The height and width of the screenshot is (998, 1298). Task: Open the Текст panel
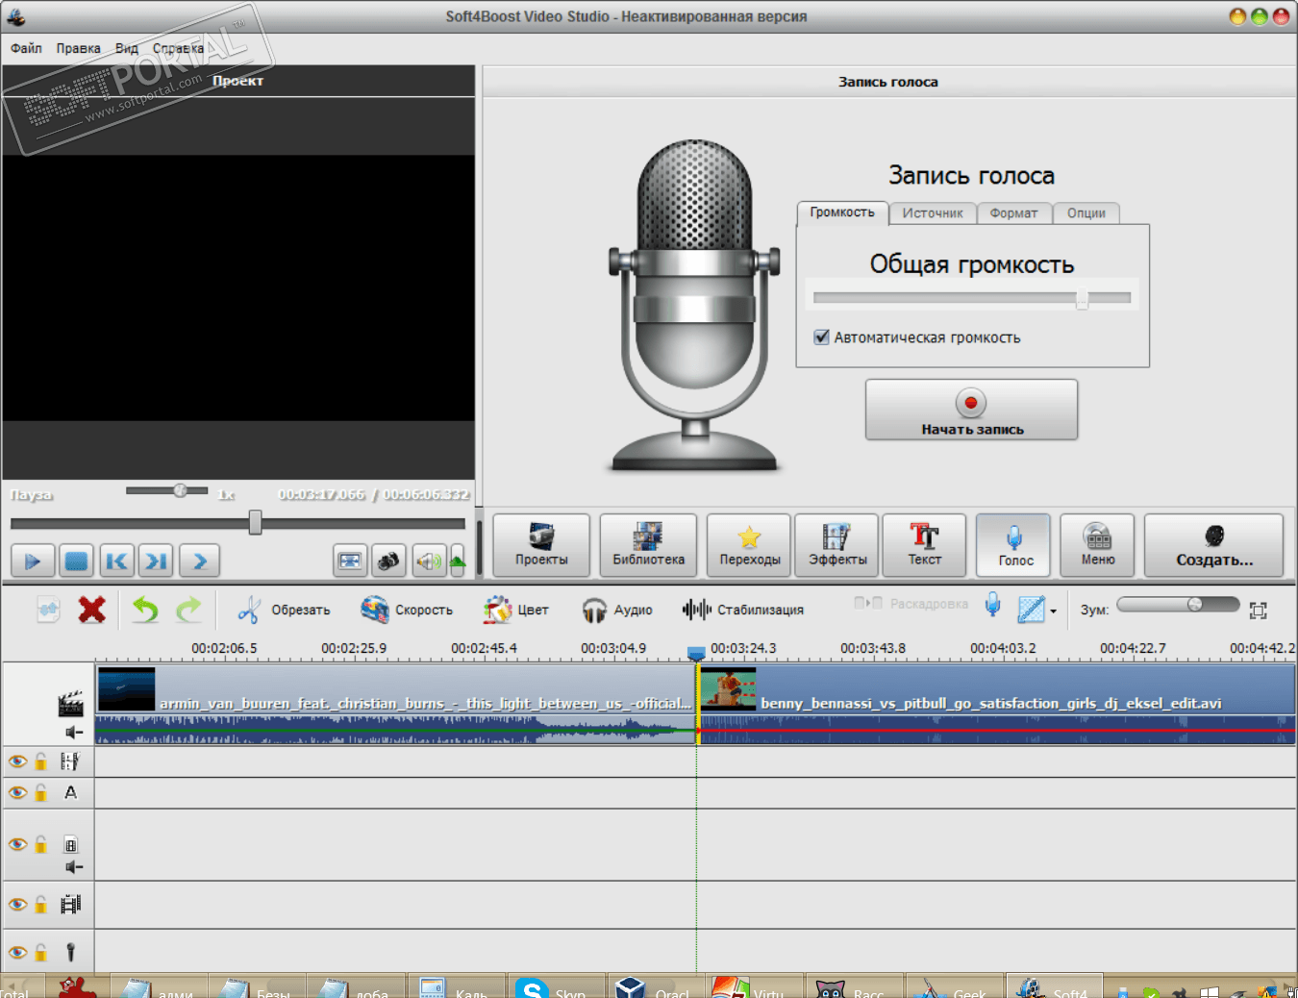(924, 545)
